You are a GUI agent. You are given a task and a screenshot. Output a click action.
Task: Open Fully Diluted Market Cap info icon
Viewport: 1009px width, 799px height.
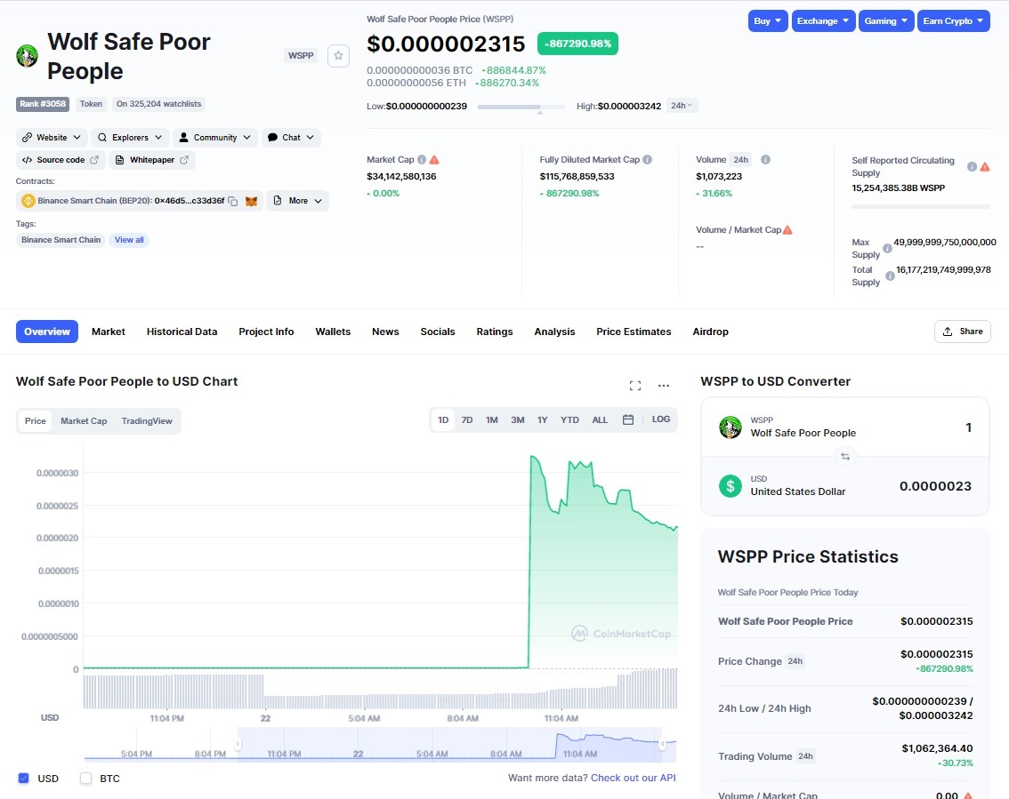[x=648, y=159]
